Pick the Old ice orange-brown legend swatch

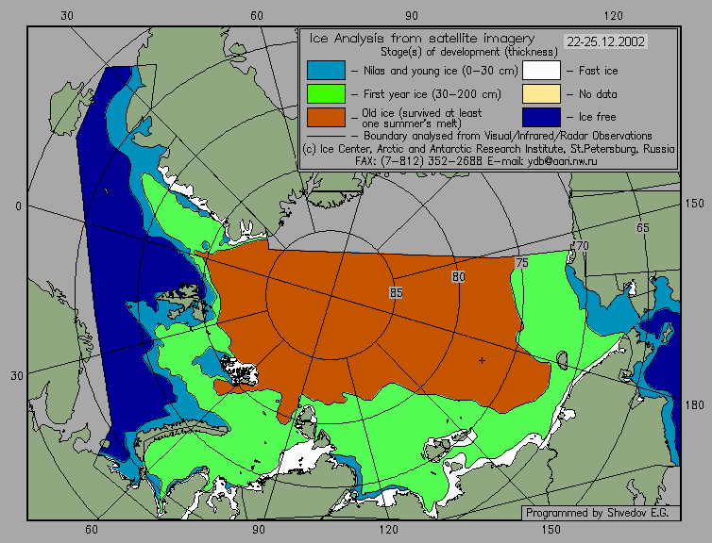[x=326, y=117]
